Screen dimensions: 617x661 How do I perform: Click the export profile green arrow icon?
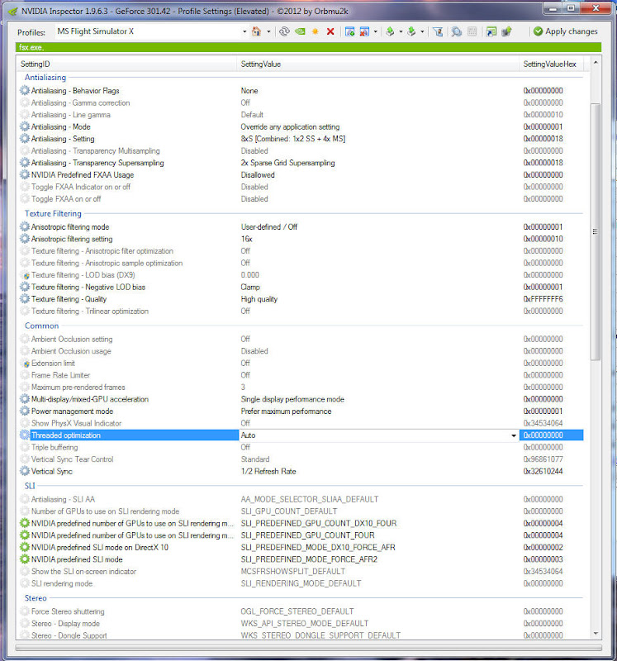point(390,31)
